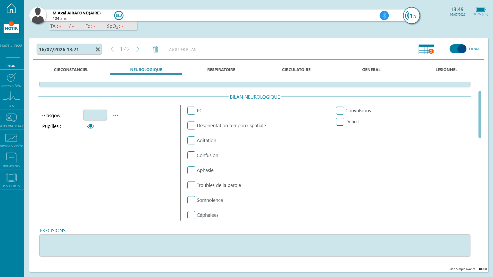Start a Visioconference
This screenshot has height=277, width=493.
(x=11, y=120)
